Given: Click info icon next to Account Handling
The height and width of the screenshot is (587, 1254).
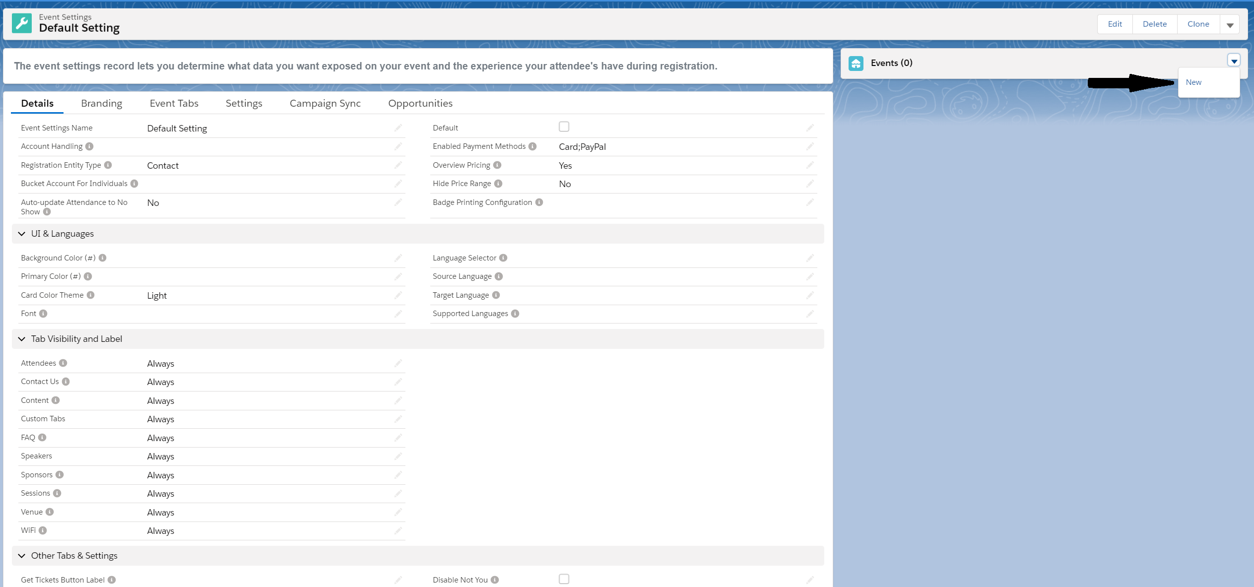Looking at the screenshot, I should (x=89, y=146).
